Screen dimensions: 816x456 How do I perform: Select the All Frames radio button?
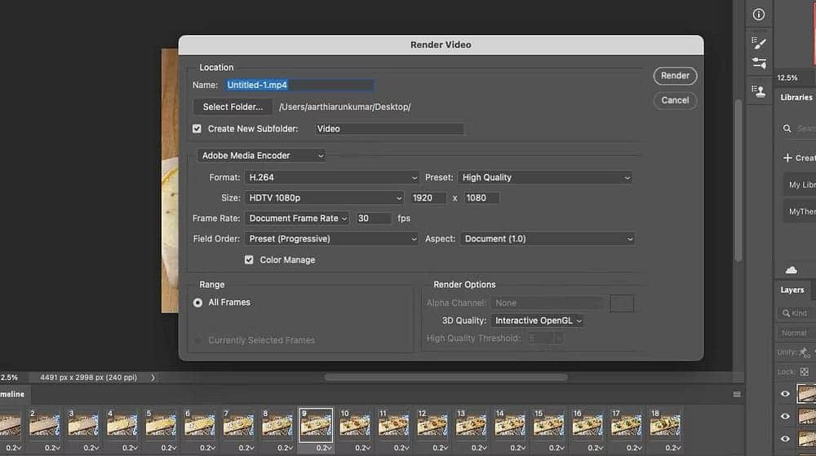197,303
